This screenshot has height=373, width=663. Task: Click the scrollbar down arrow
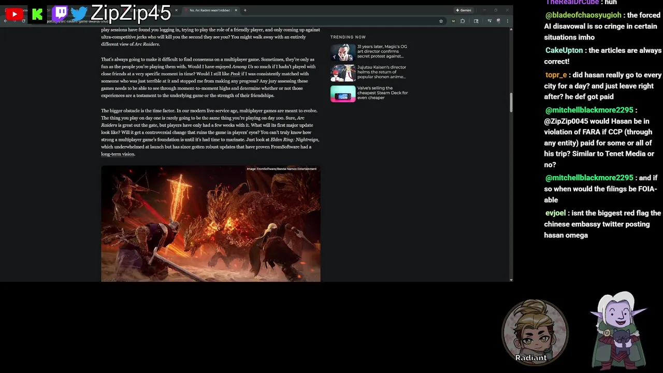click(511, 280)
